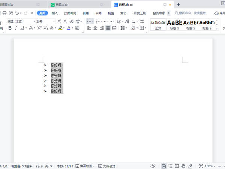This screenshot has width=225, height=169.
Task: Decrease font size with the A- icon
Action: (x=65, y=21)
